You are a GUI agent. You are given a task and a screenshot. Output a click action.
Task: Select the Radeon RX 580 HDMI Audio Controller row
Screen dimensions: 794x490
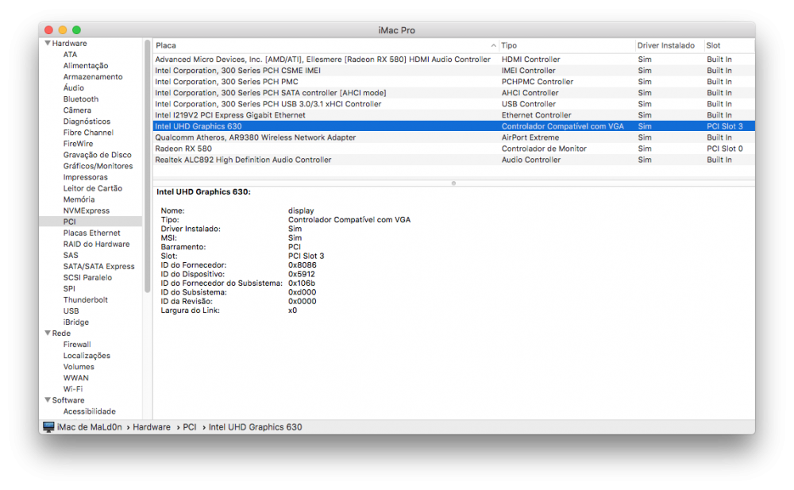(453, 60)
